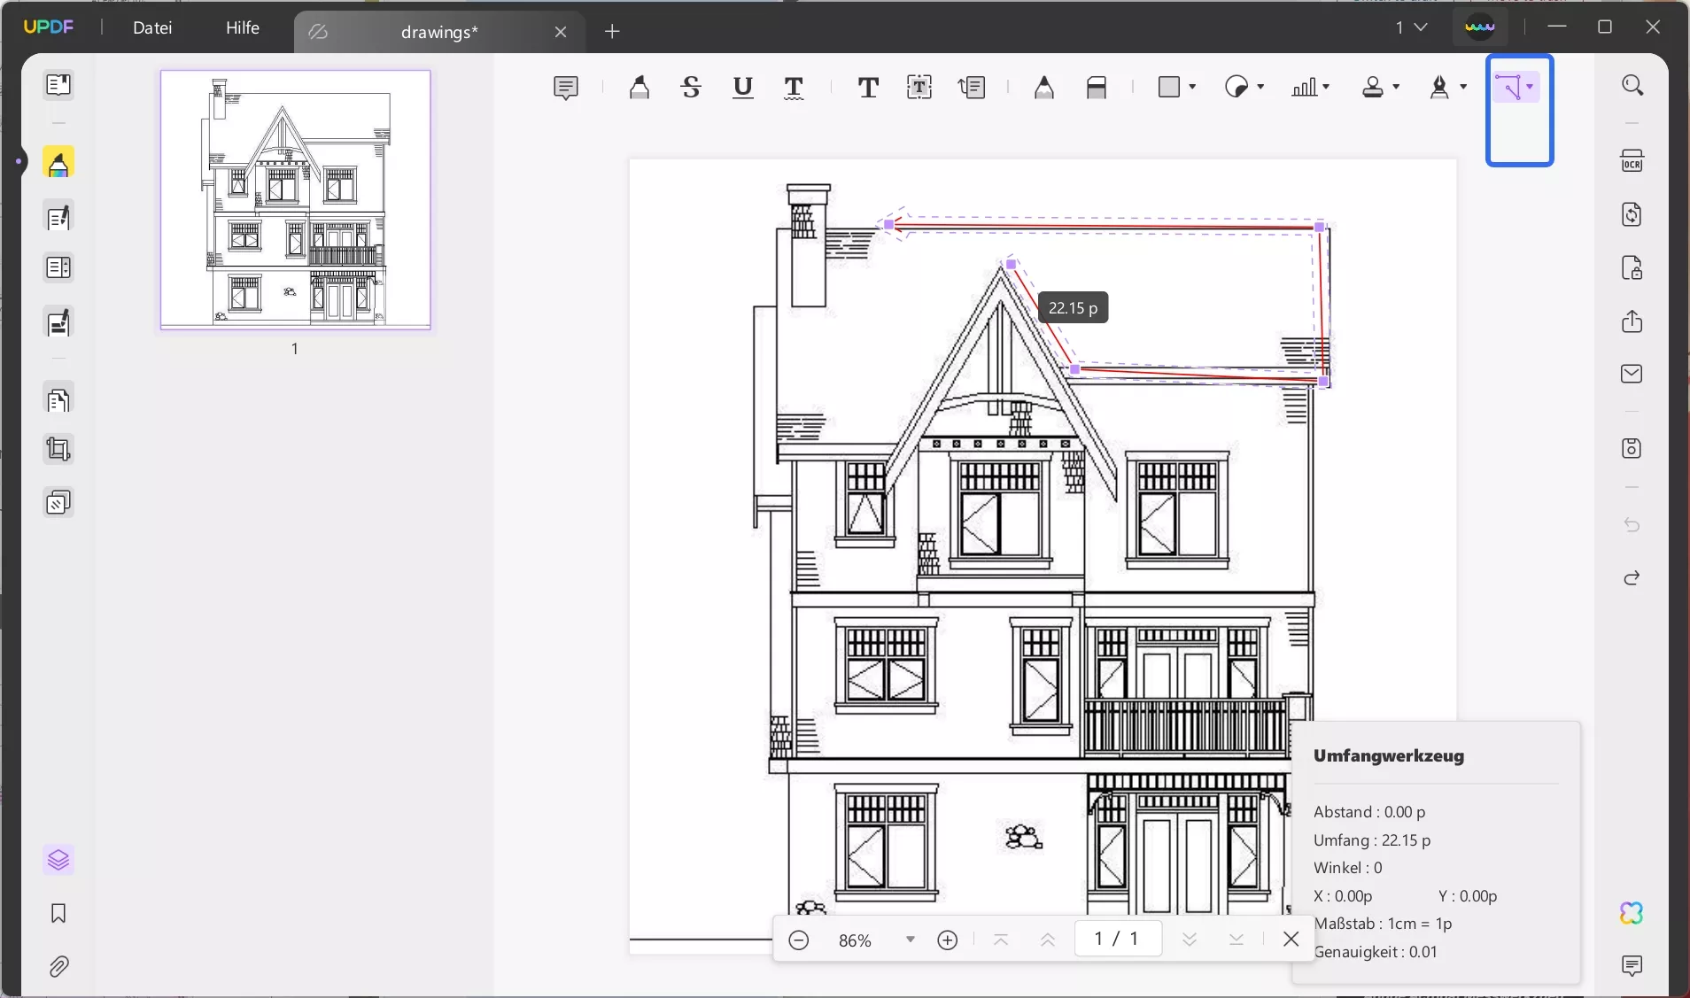Click the Genauigkeit : 0.01 text
The image size is (1690, 998).
[x=1375, y=952]
